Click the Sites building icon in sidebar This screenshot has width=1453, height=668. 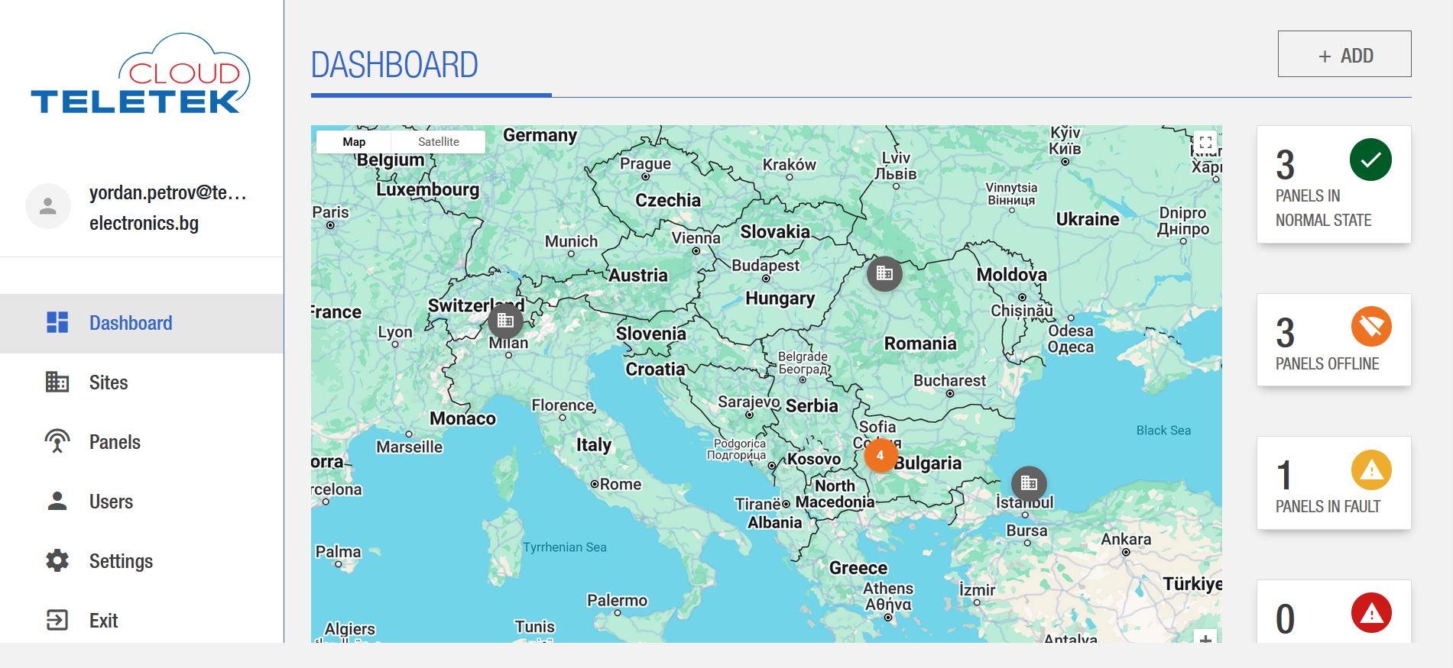[57, 382]
